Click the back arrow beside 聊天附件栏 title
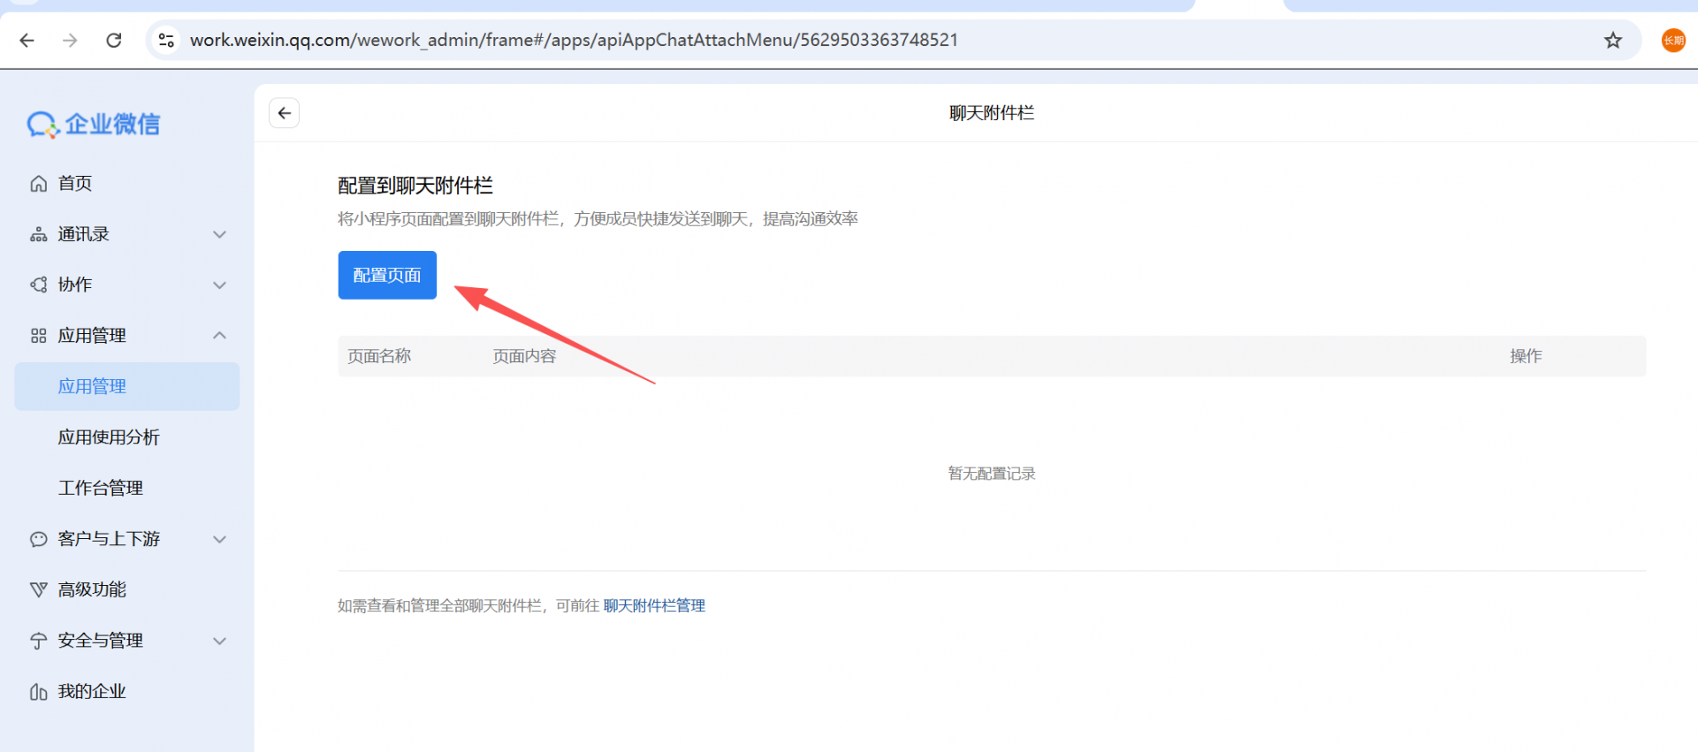This screenshot has width=1698, height=752. coord(284,113)
